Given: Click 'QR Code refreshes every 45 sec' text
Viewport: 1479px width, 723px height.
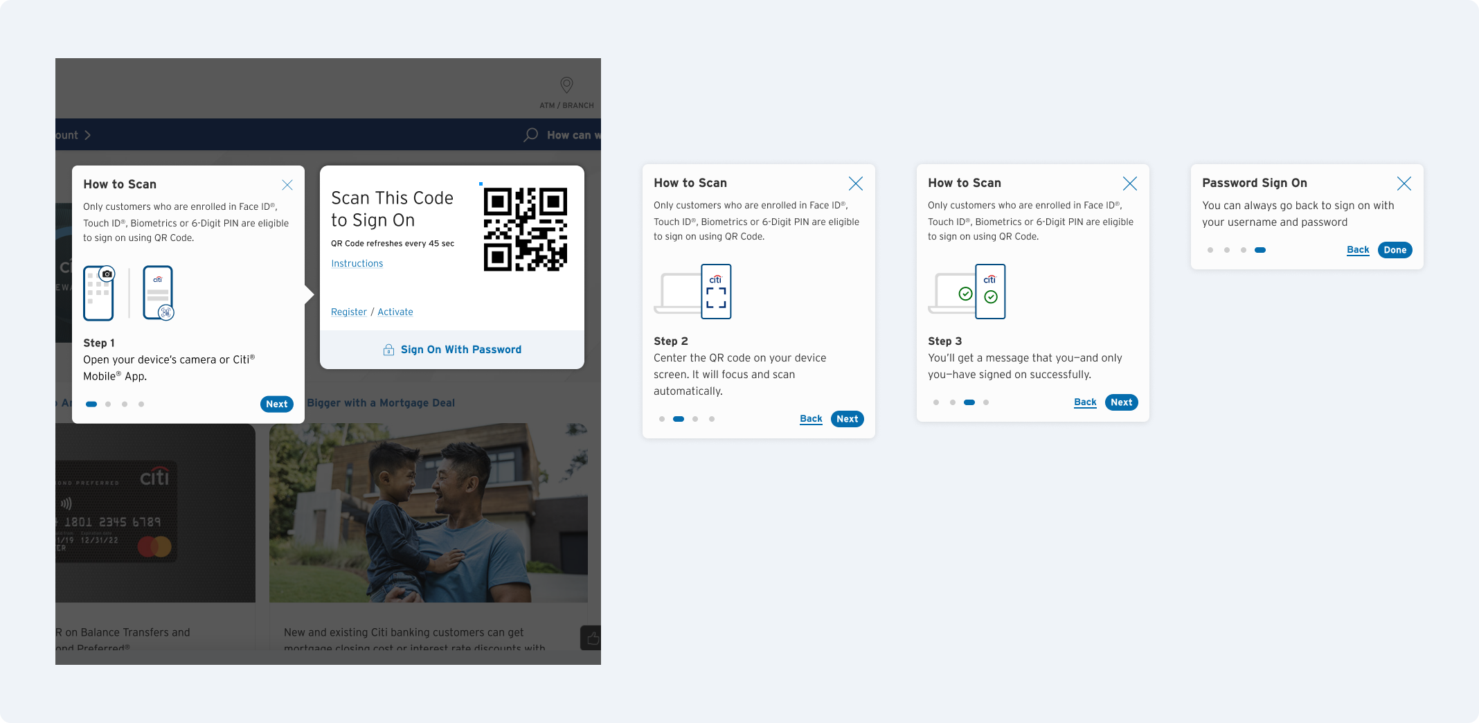Looking at the screenshot, I should click(x=393, y=244).
